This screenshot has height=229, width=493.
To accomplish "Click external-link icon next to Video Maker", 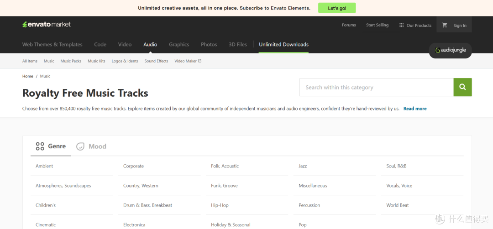I will coord(199,61).
